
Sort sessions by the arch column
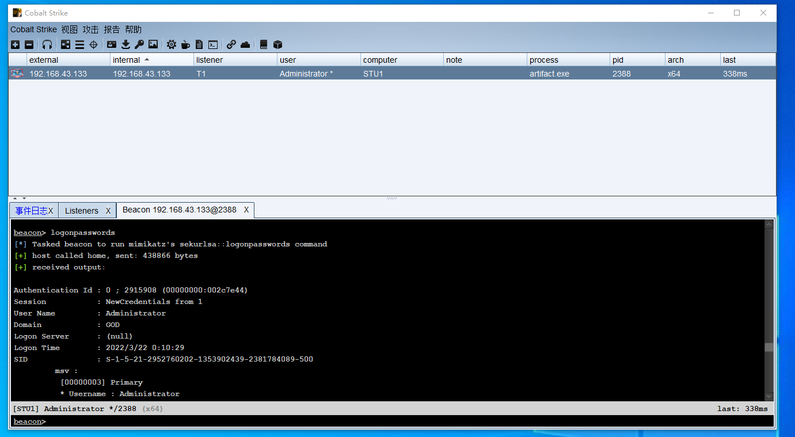tap(693, 60)
